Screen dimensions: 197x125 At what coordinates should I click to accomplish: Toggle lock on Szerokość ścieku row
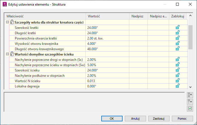point(177,70)
